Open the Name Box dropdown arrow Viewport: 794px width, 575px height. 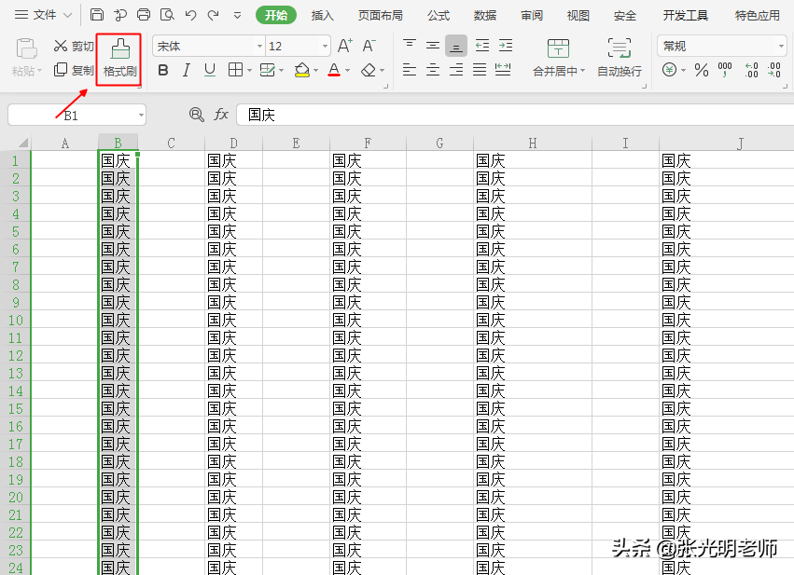click(x=141, y=116)
